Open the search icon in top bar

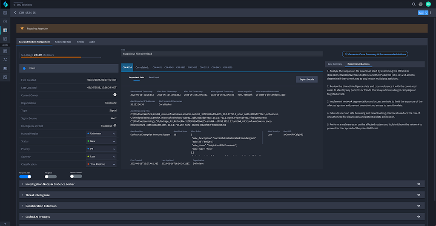[413, 4]
